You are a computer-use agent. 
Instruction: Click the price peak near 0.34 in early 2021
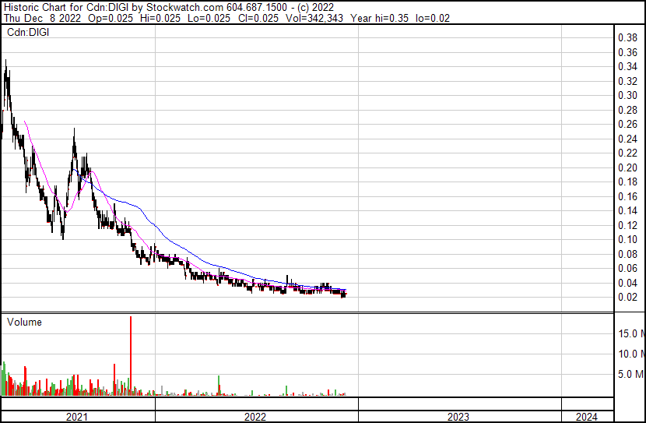point(6,70)
